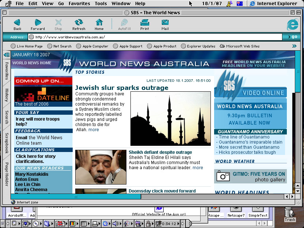Click Email the World News Online team
This screenshot has height=228, width=304.
39,140
